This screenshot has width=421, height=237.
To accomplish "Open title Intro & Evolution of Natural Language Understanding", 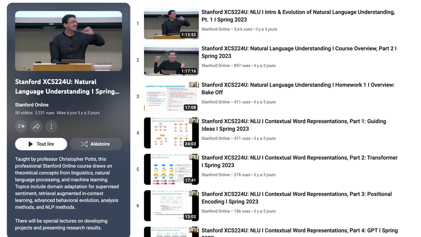I will pyautogui.click(x=298, y=16).
